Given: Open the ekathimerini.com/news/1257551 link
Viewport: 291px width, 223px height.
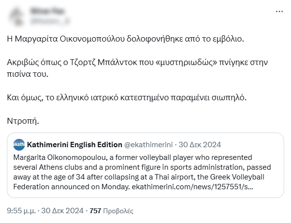Looking at the screenshot, I should pyautogui.click(x=192, y=187).
